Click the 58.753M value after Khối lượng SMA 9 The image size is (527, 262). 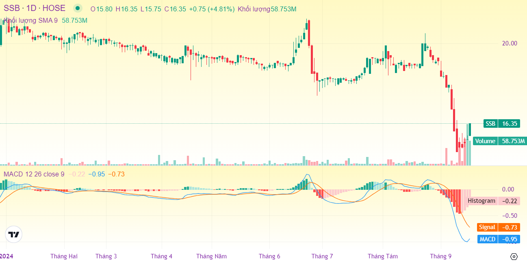coord(74,20)
